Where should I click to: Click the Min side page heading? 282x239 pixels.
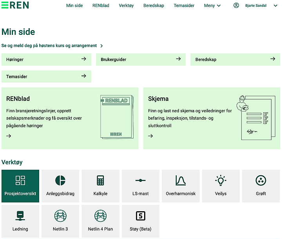pyautogui.click(x=18, y=32)
